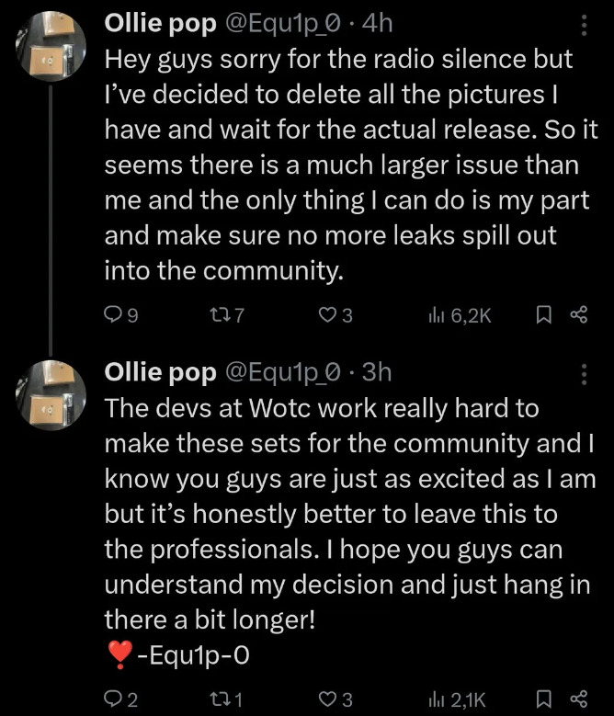Open the 3h timestamp of second tweet
The width and height of the screenshot is (614, 716).
(377, 371)
